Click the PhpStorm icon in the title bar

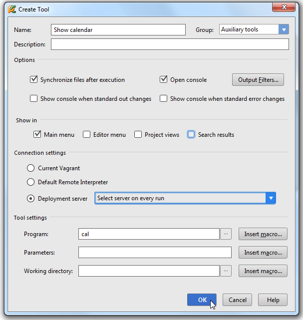click(12, 9)
